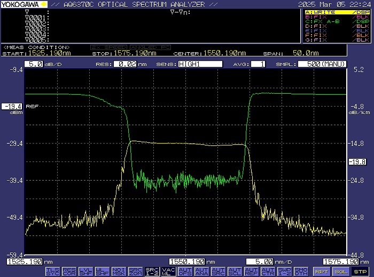
Task: Select trace B: FIX /BLK
Action: [337, 17]
